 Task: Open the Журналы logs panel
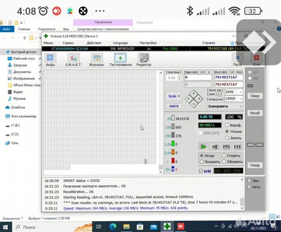click(x=96, y=60)
